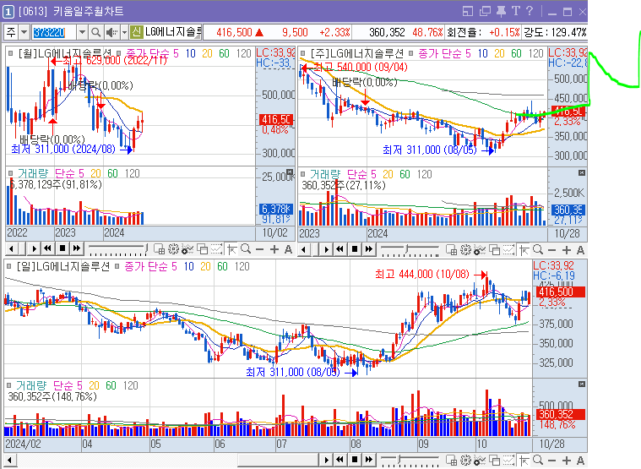This screenshot has height=469, width=641.
Task: Click the daily chart horizontal scrollbar thumb
Action: click(278, 460)
